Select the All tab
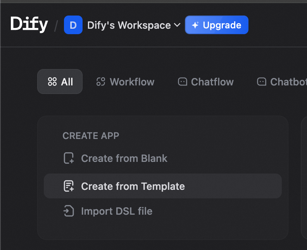The width and height of the screenshot is (307, 250). tap(60, 82)
